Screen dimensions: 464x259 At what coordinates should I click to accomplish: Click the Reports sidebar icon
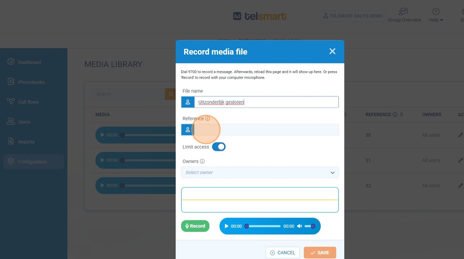[x=11, y=141]
